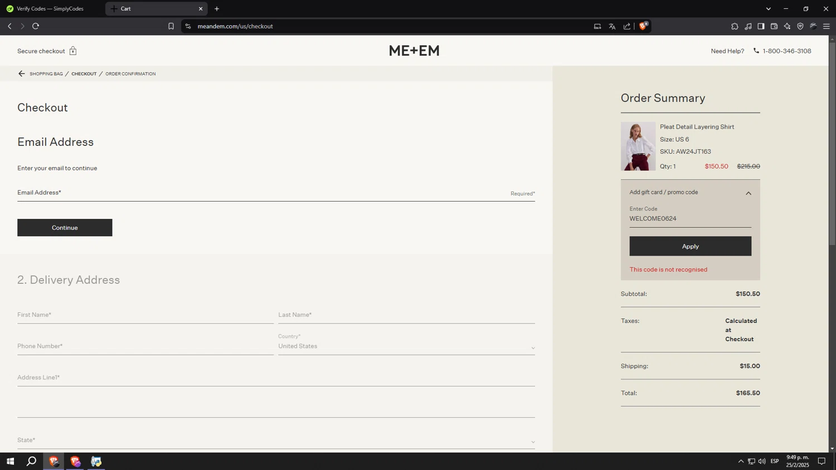Click the secure checkout padlock icon
836x470 pixels.
pyautogui.click(x=73, y=51)
